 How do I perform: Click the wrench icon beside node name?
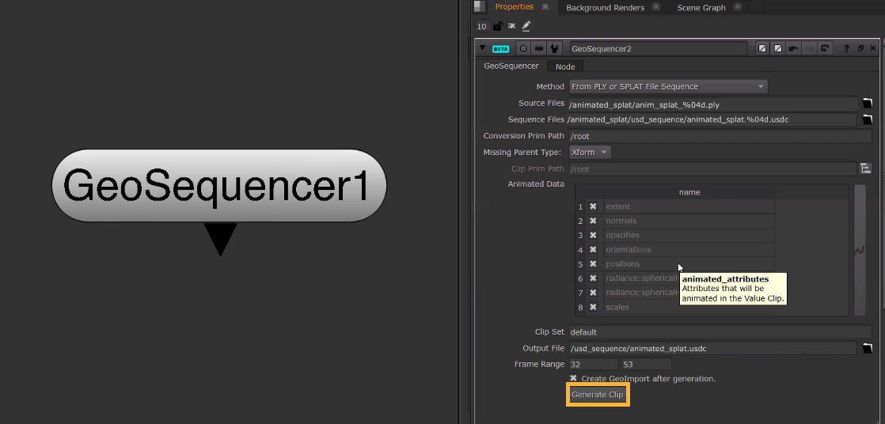[555, 48]
